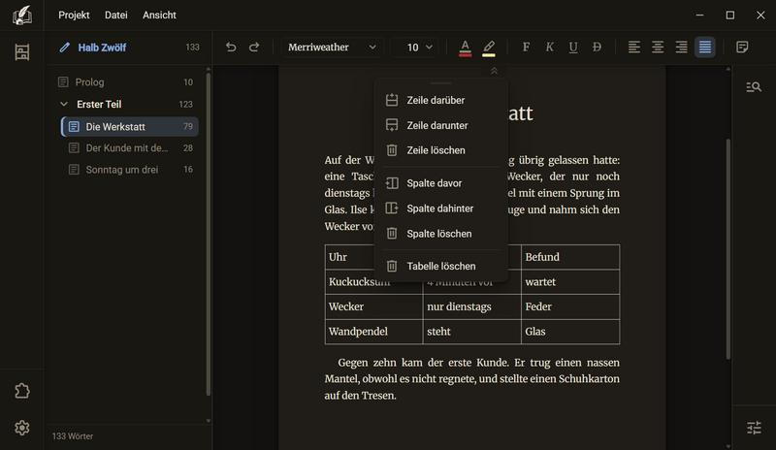Collapse the Erster Teil tree node

pyautogui.click(x=64, y=104)
